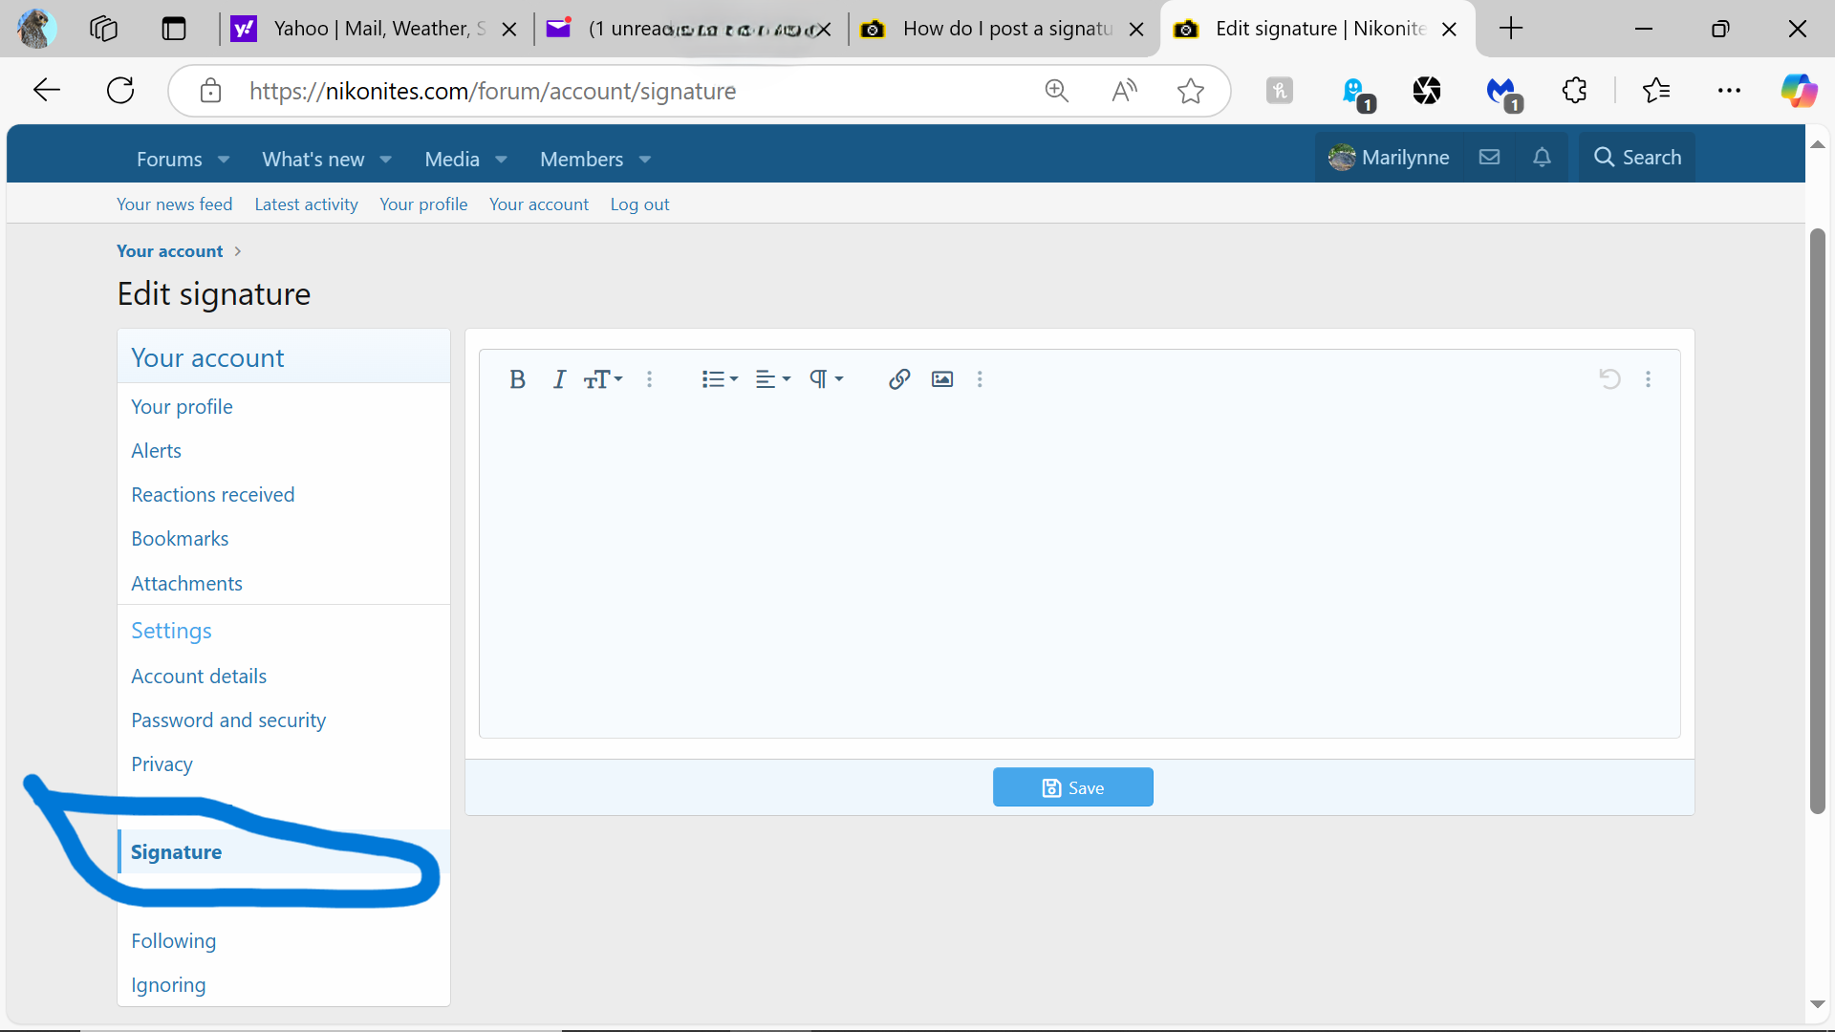
Task: Open the browser extensions puzzle icon
Action: tap(1574, 91)
